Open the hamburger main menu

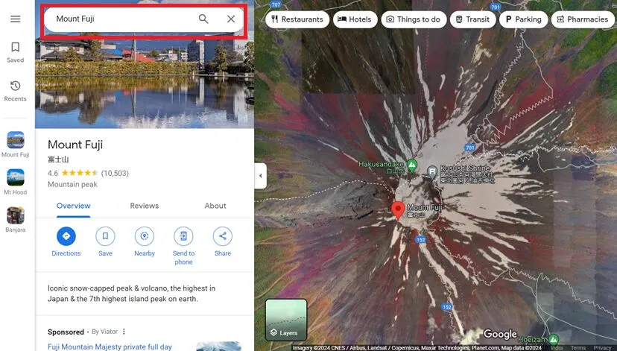16,19
